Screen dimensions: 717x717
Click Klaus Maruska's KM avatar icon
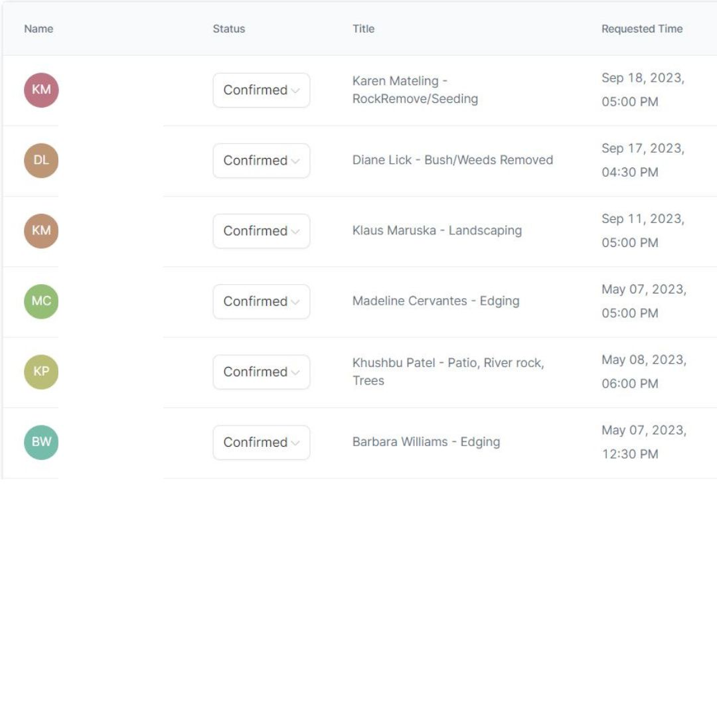pos(41,231)
